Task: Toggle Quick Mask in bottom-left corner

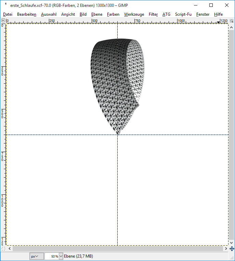Action: pos(3,249)
